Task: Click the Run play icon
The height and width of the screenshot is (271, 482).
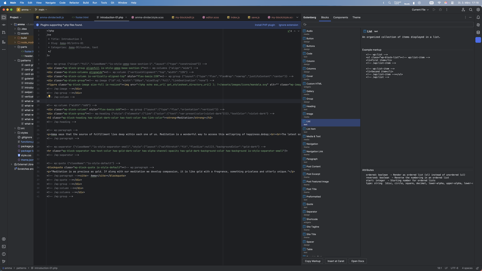Action: tap(434, 10)
